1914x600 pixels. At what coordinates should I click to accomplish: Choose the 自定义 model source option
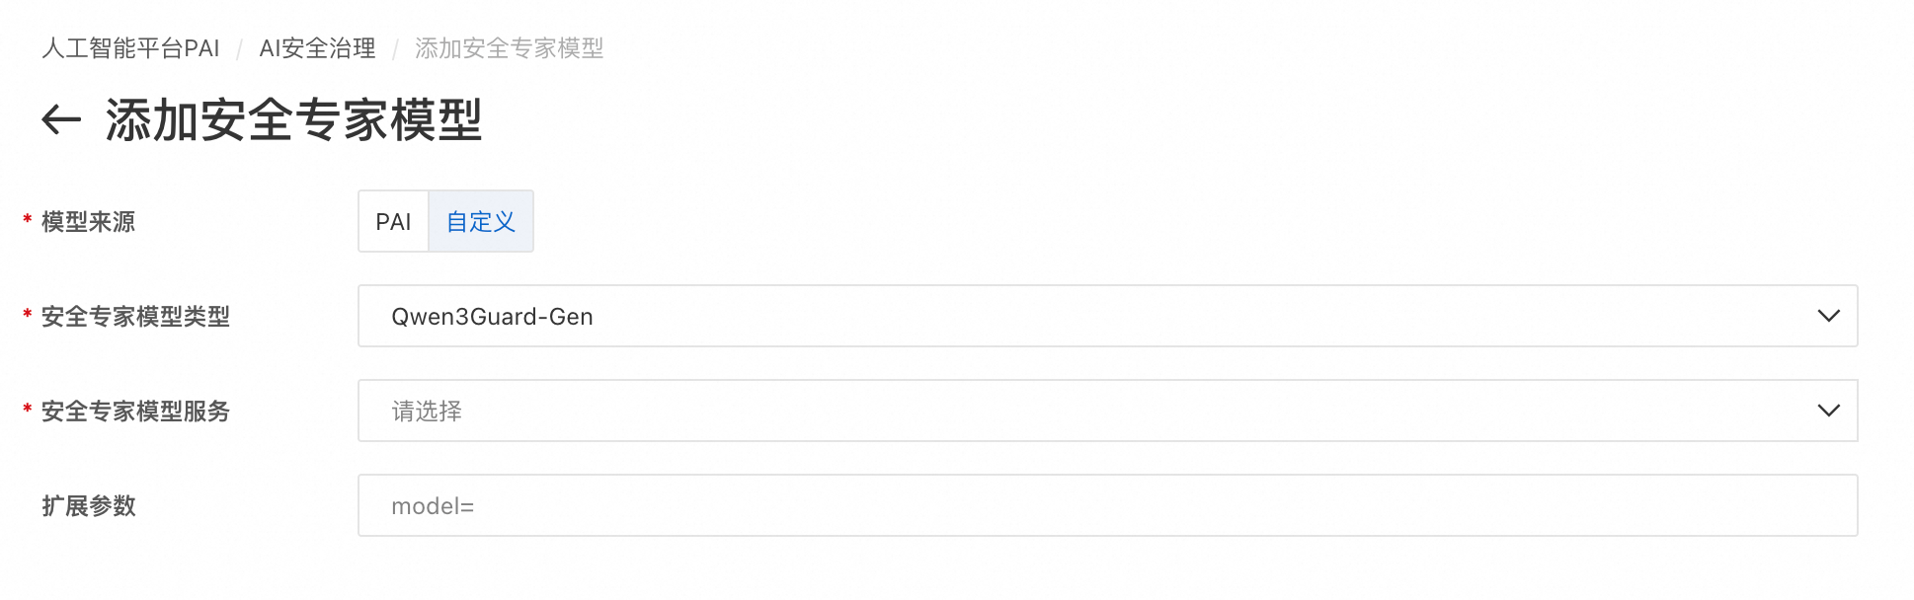pos(481,222)
